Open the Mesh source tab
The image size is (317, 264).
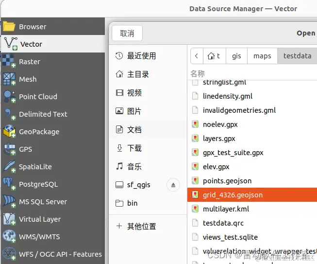[53, 79]
